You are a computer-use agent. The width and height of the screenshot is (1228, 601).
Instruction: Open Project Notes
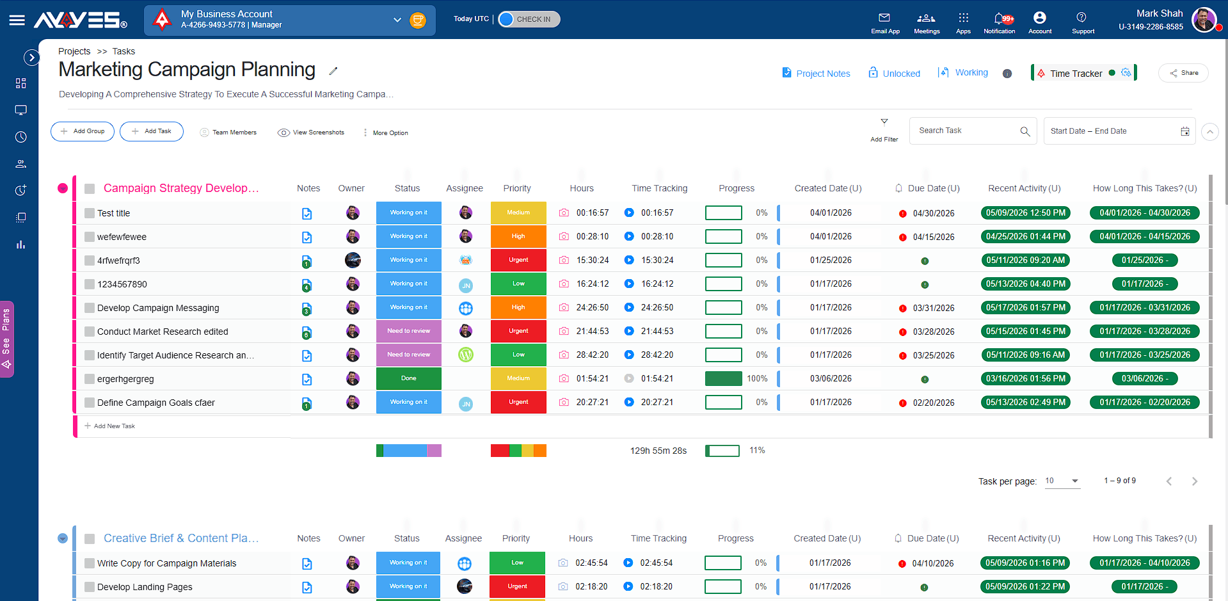(816, 73)
